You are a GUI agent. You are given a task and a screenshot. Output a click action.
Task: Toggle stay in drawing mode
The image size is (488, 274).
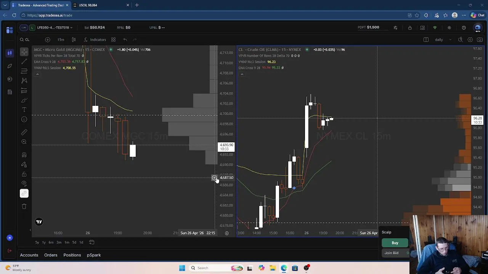24,164
